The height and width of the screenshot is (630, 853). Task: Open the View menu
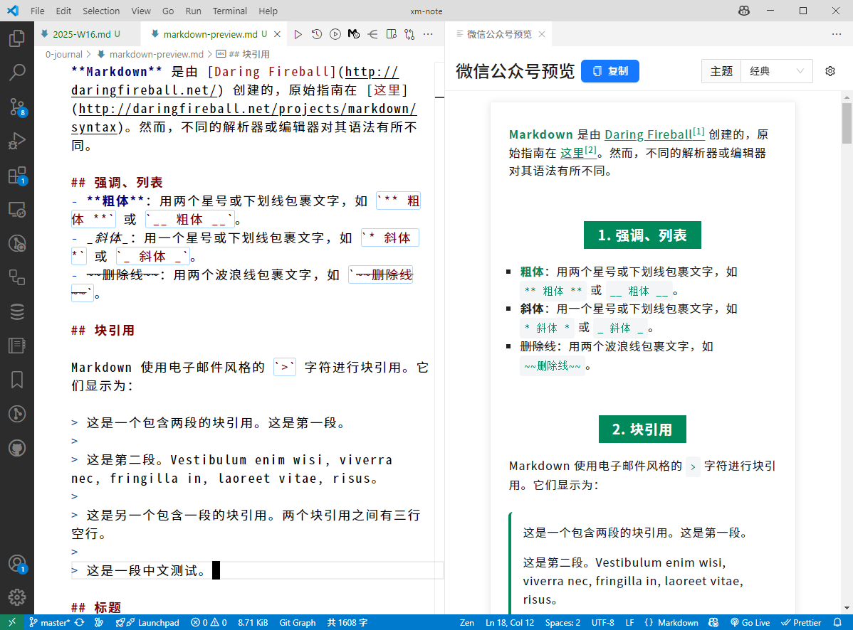click(141, 11)
